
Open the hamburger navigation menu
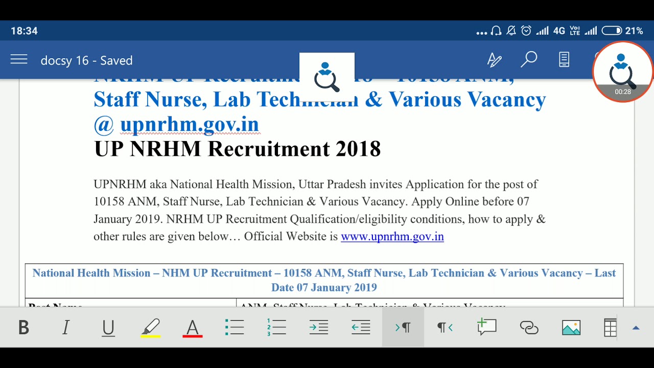(x=19, y=60)
